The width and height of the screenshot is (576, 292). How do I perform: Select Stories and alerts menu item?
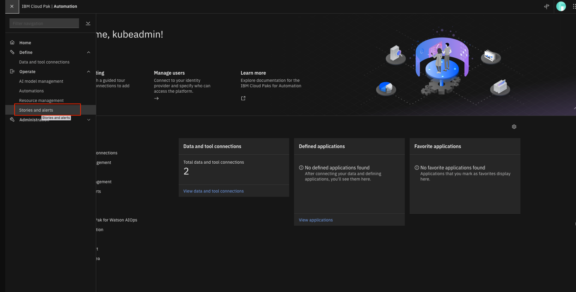coord(51,110)
